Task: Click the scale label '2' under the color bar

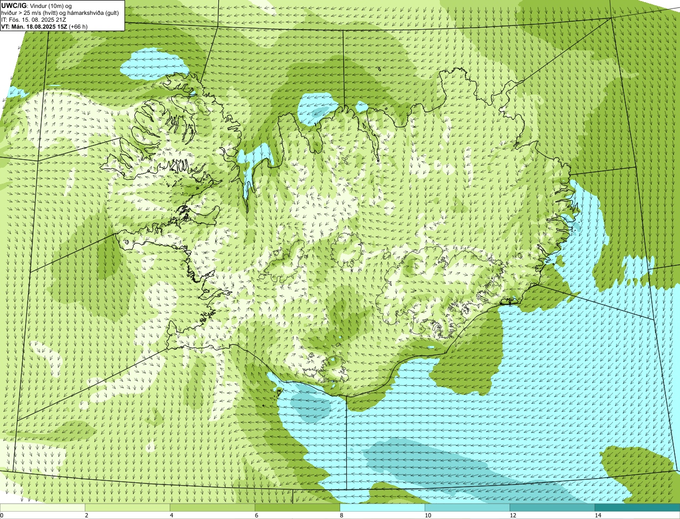Action: coord(86,515)
